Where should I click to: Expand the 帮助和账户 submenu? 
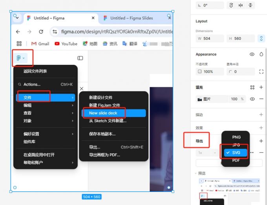[45, 163]
